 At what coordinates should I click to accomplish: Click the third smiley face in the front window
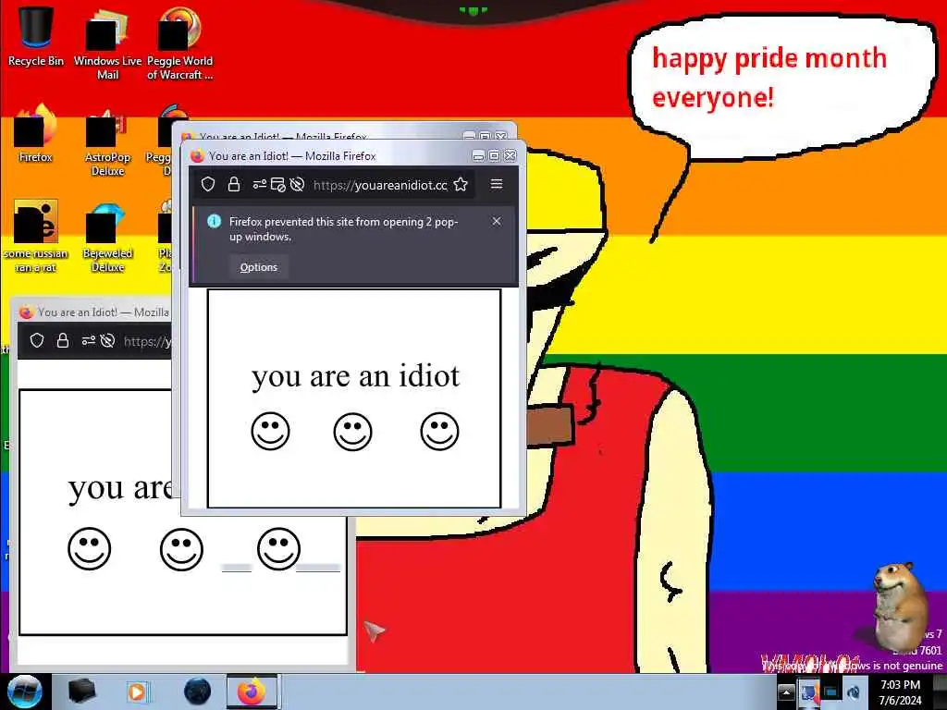[x=439, y=431]
